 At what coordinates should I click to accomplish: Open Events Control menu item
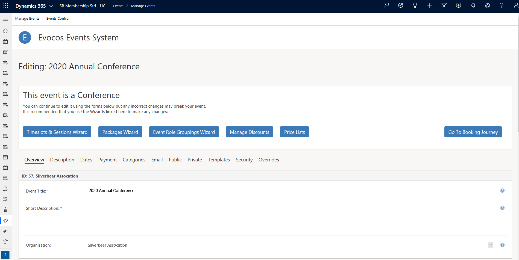pos(58,19)
